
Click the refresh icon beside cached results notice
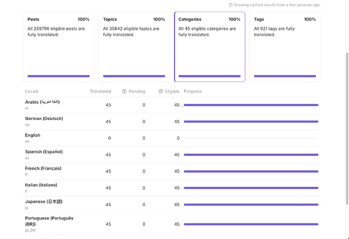231,5
